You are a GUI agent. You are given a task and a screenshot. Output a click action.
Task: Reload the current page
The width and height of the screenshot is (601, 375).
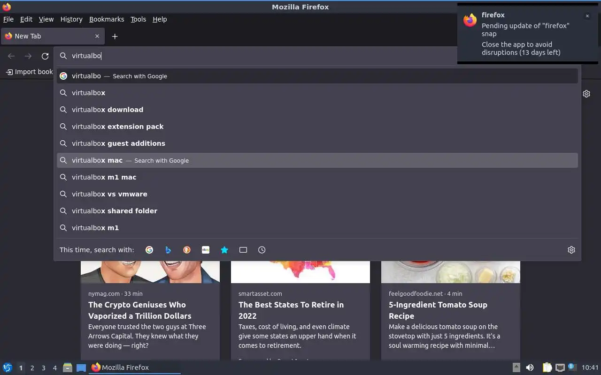coord(45,56)
